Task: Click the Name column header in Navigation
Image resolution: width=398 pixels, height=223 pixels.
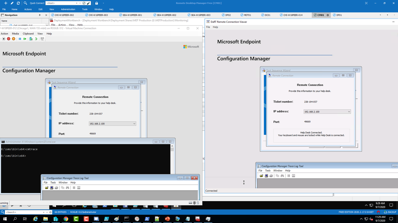Action: (x=21, y=21)
